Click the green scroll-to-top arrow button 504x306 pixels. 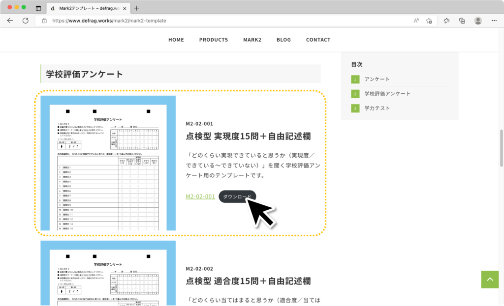490,279
